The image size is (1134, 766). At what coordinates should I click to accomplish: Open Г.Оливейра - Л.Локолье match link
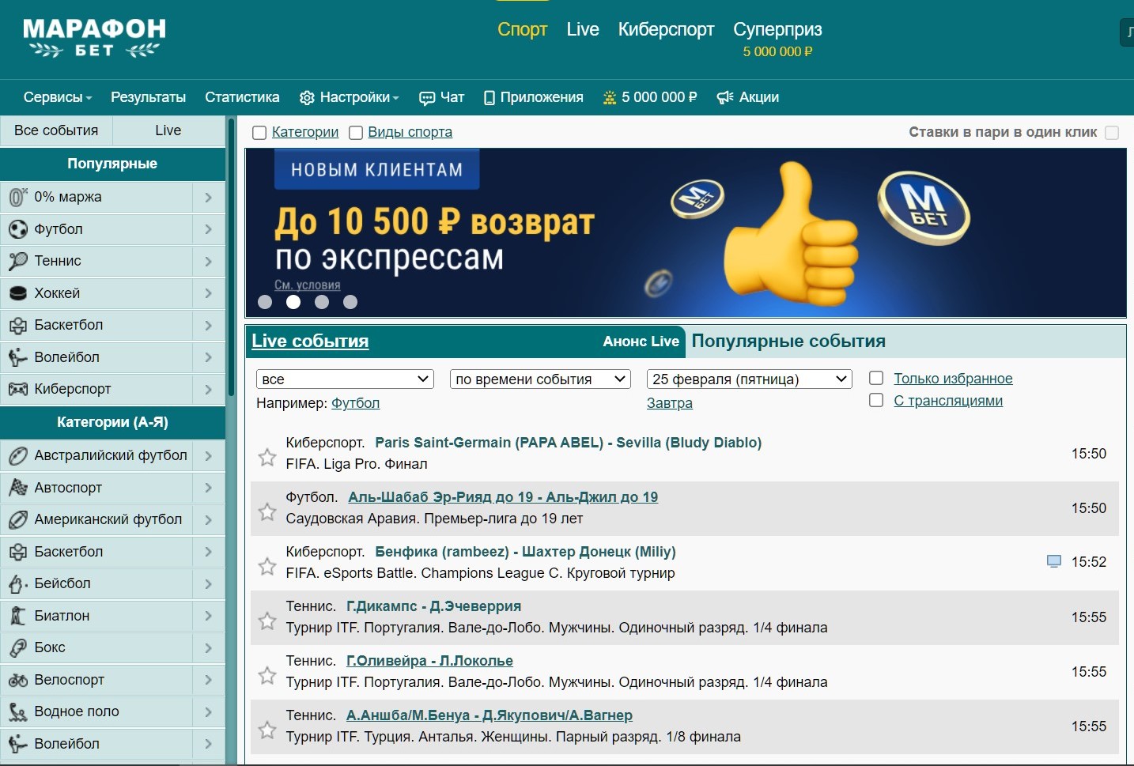429,661
